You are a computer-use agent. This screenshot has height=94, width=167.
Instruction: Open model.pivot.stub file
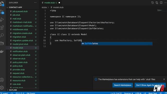[x=20, y=44]
